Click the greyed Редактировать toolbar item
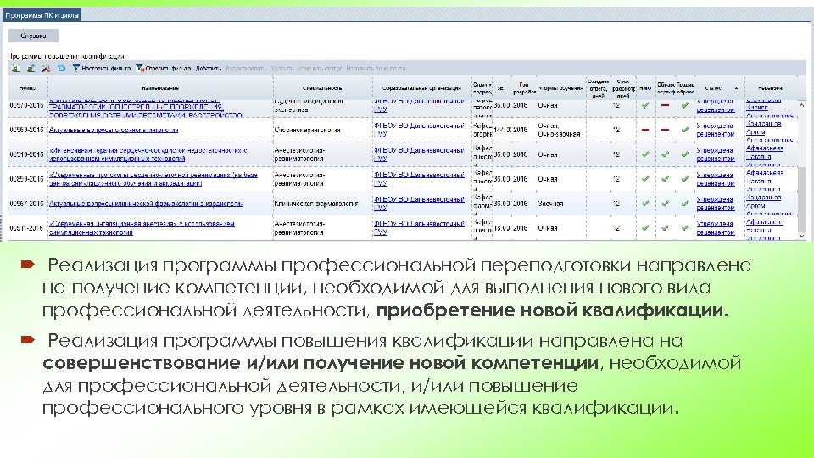814x458 pixels. 246,69
